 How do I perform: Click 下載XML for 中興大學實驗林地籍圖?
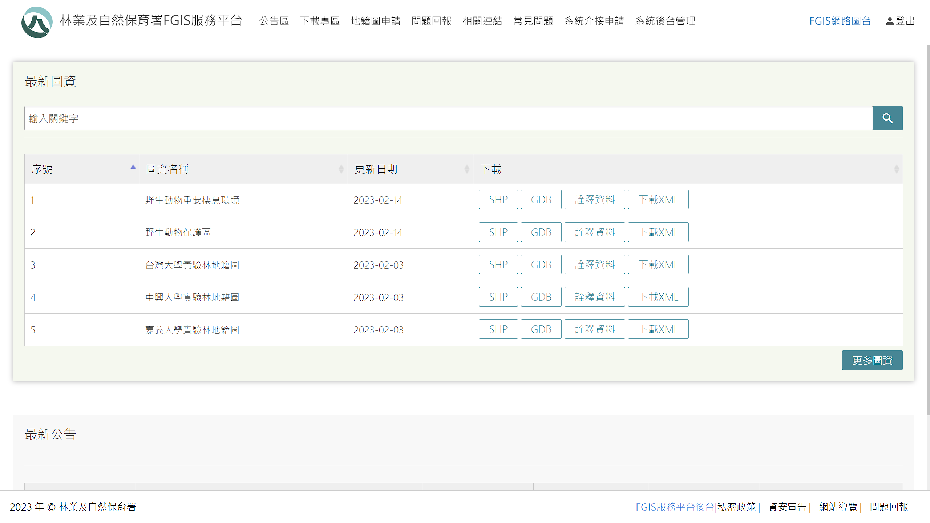click(658, 297)
